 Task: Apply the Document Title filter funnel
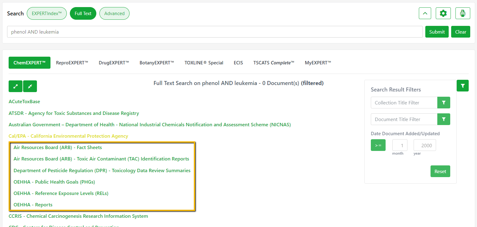point(443,119)
